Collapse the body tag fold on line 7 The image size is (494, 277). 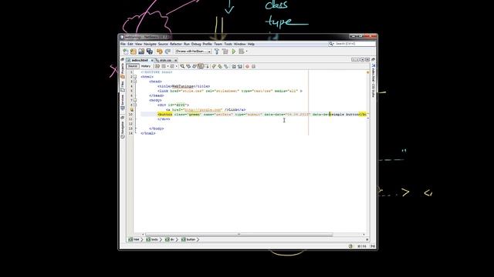click(x=135, y=100)
